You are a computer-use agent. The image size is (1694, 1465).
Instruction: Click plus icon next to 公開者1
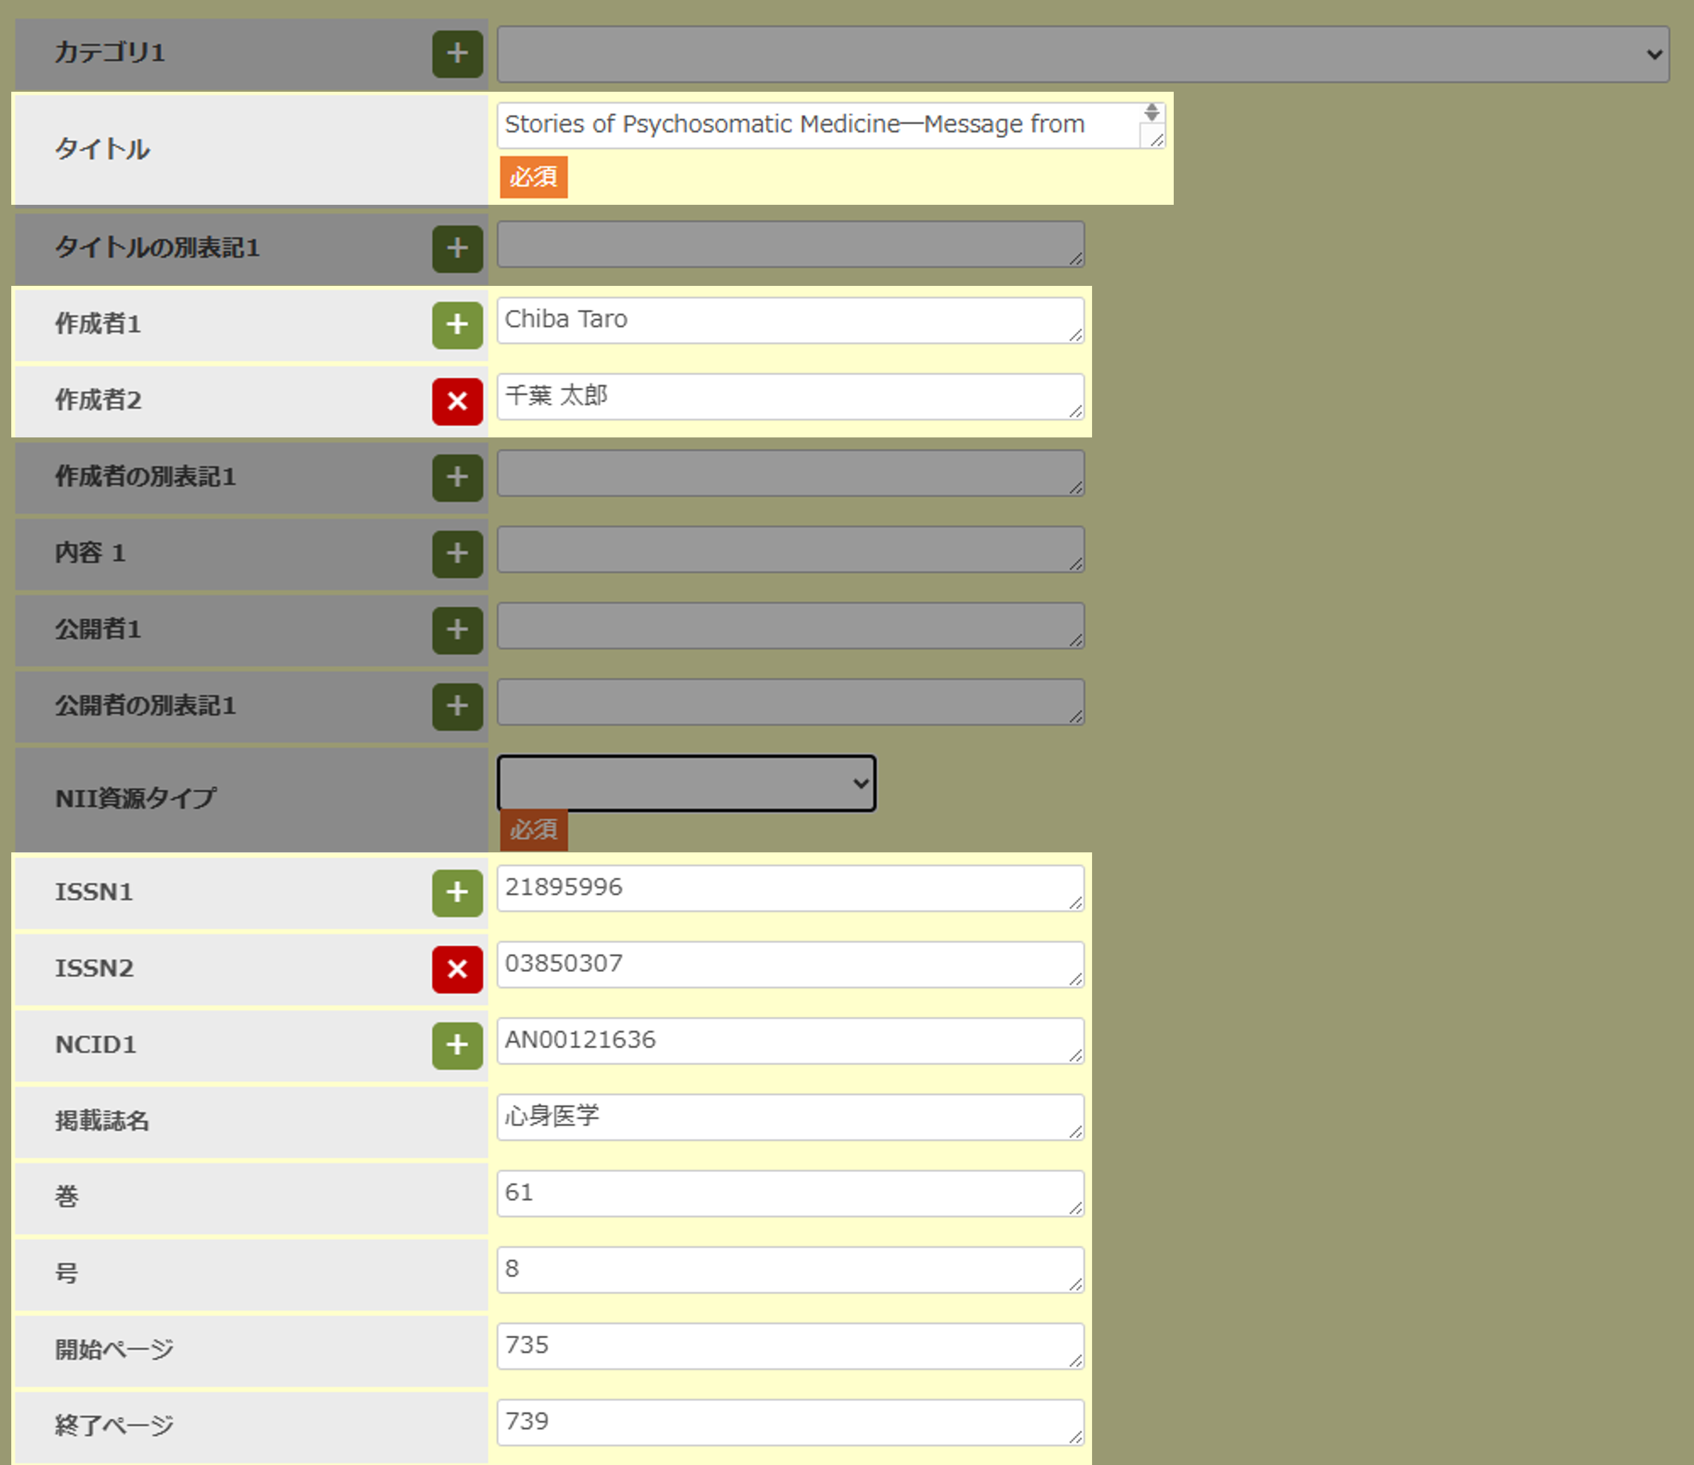tap(457, 629)
